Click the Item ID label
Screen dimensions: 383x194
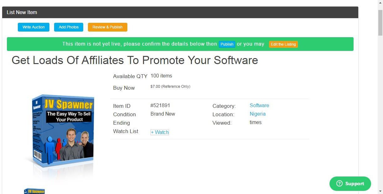tap(122, 106)
